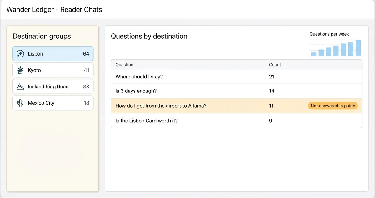Click the mountain icon beside Iceland Ring Road
The width and height of the screenshot is (375, 198).
20,87
